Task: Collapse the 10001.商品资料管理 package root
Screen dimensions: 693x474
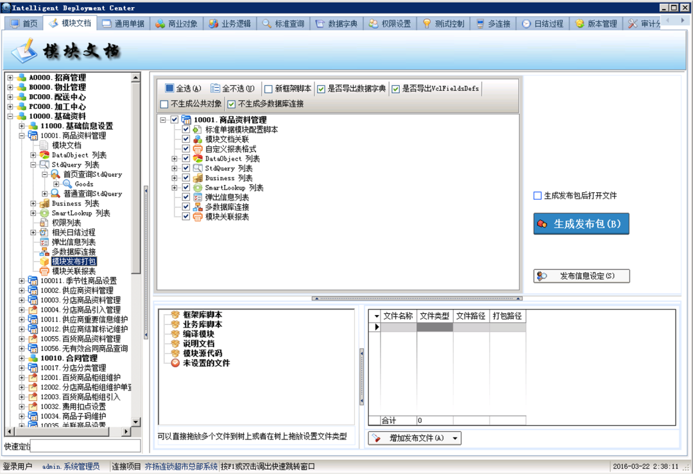Action: 163,120
